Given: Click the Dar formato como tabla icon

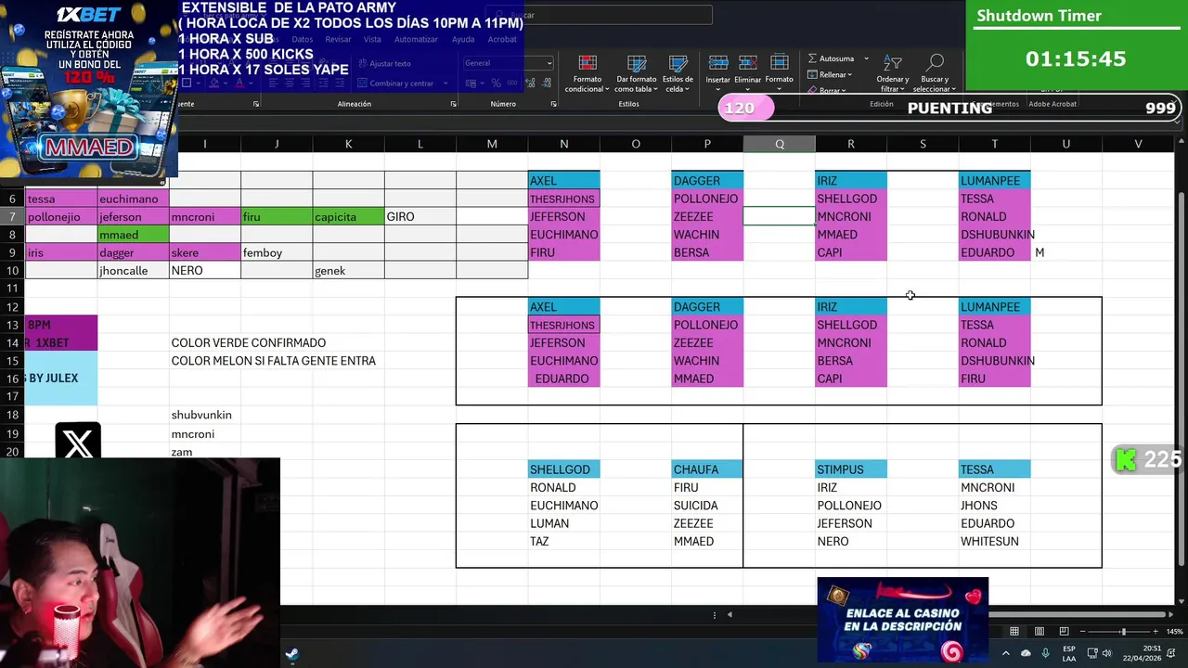Looking at the screenshot, I should [x=637, y=63].
